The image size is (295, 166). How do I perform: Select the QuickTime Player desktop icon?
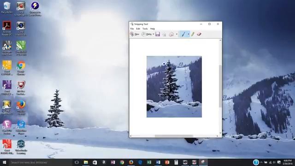[x=21, y=127]
